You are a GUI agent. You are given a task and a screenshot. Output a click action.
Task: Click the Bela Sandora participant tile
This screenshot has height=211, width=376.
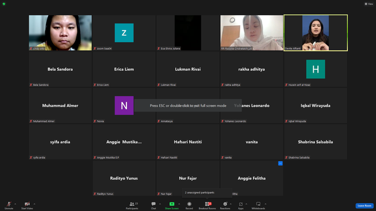tap(60, 69)
